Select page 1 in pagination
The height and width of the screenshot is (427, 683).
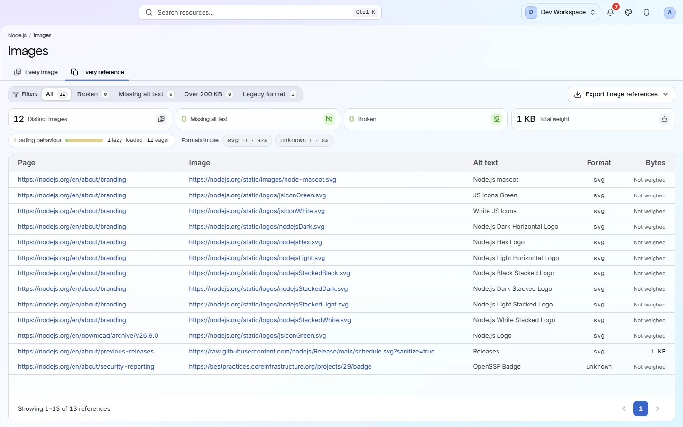click(x=641, y=408)
